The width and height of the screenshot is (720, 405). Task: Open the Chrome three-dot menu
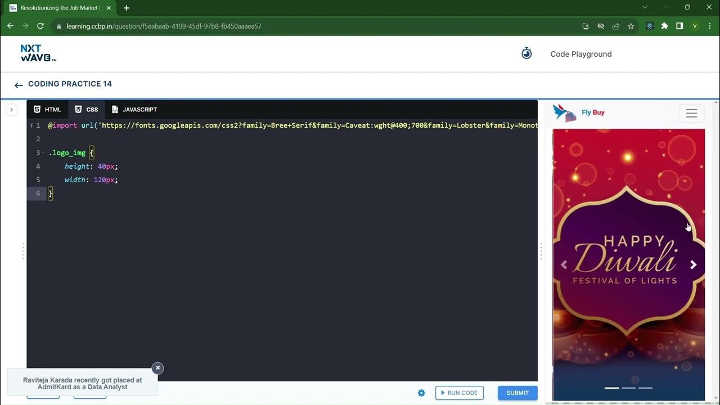coord(709,26)
